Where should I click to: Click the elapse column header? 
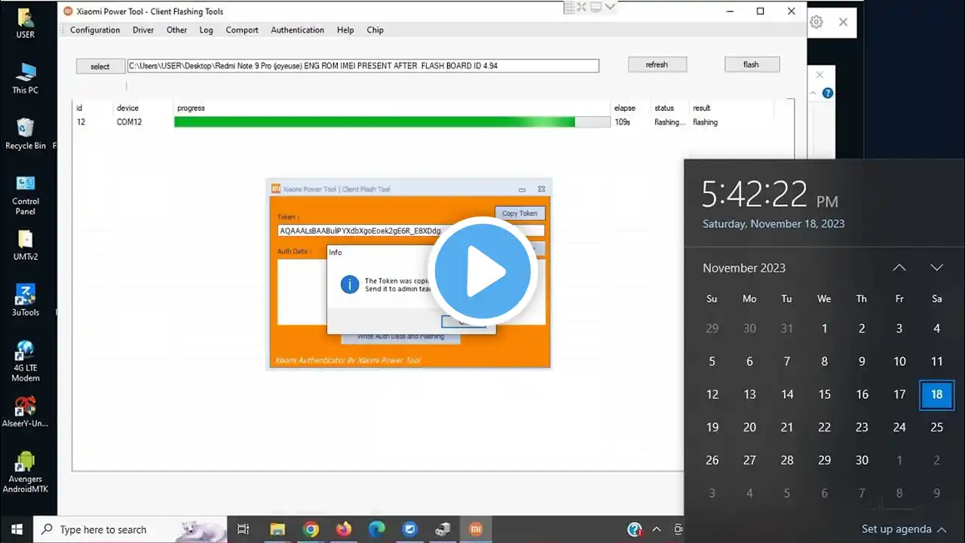[625, 108]
